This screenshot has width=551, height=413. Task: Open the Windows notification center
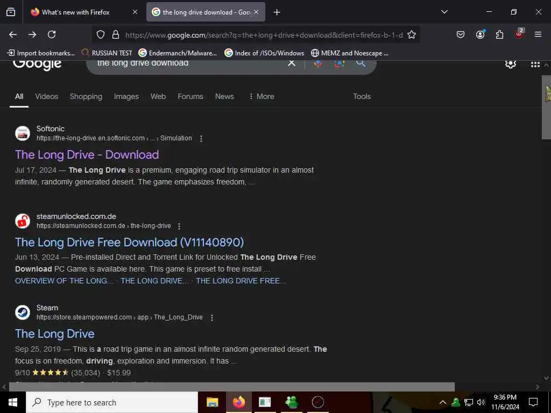coord(533,402)
